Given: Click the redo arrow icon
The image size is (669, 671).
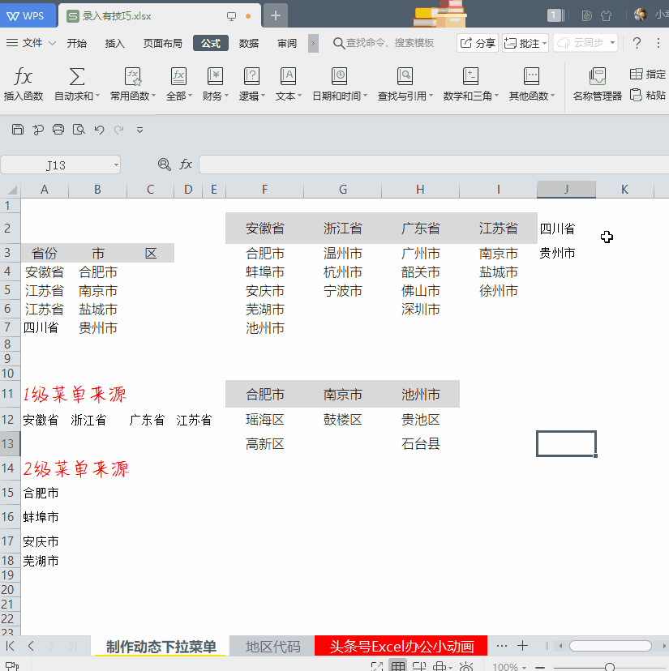Looking at the screenshot, I should tap(118, 129).
